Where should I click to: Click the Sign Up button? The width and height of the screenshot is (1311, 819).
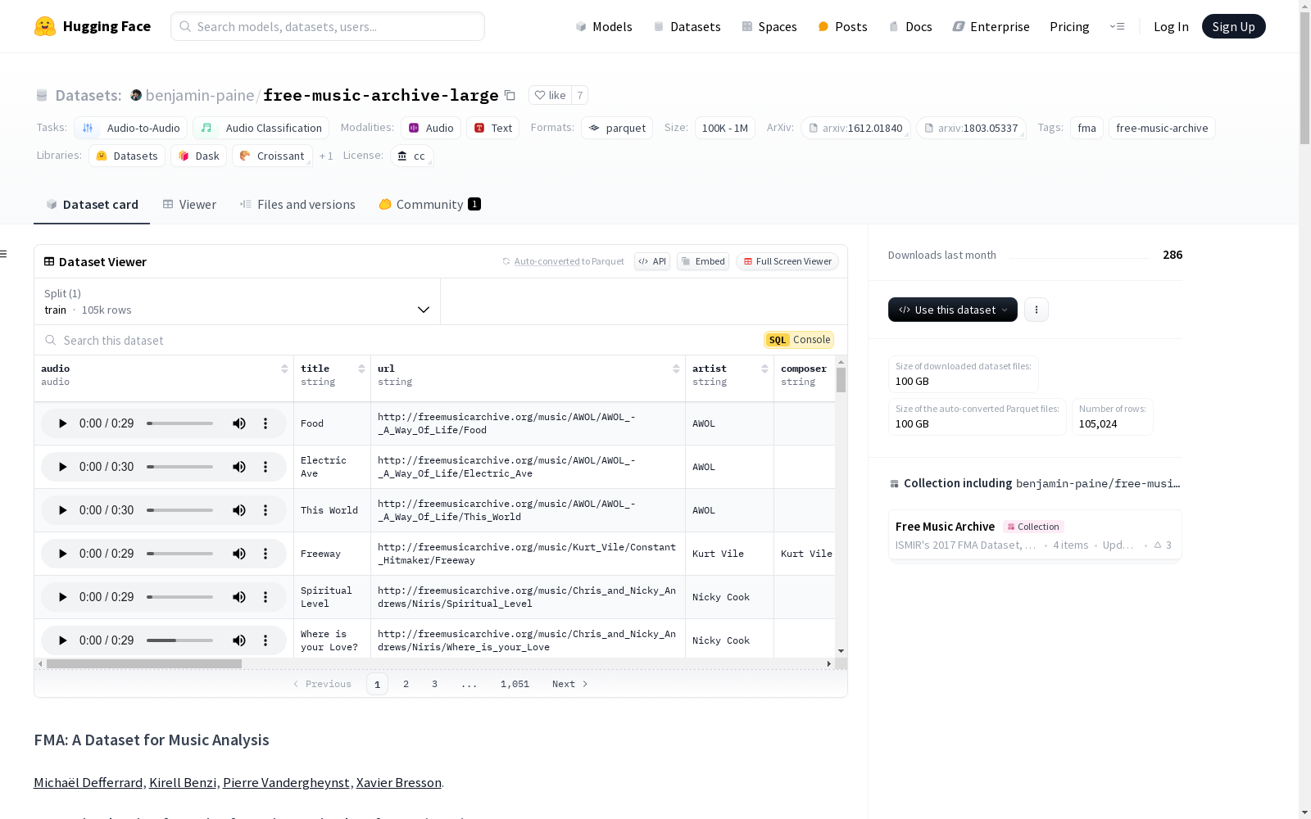(x=1233, y=26)
